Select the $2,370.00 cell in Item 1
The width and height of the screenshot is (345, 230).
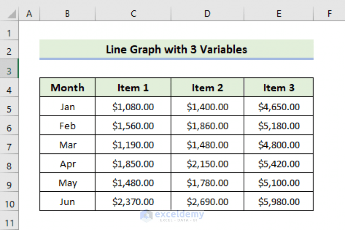click(x=133, y=201)
